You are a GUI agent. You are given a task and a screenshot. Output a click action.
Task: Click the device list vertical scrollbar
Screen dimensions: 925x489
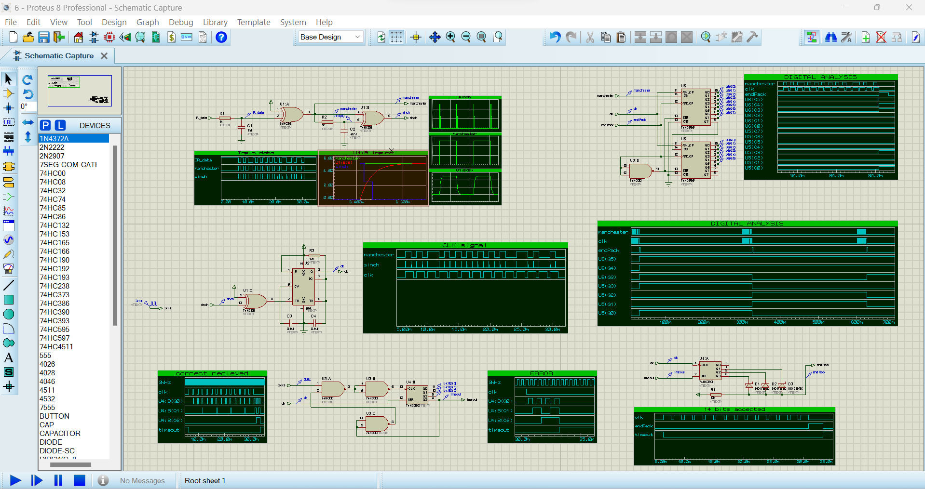(x=115, y=236)
